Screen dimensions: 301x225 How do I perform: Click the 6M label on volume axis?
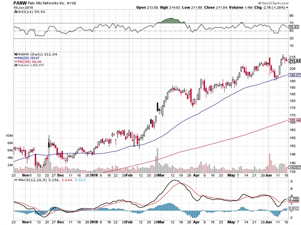(10, 150)
